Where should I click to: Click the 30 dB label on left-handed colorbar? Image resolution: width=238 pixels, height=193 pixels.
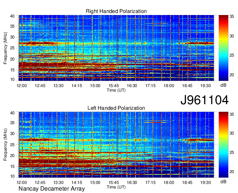point(232,133)
